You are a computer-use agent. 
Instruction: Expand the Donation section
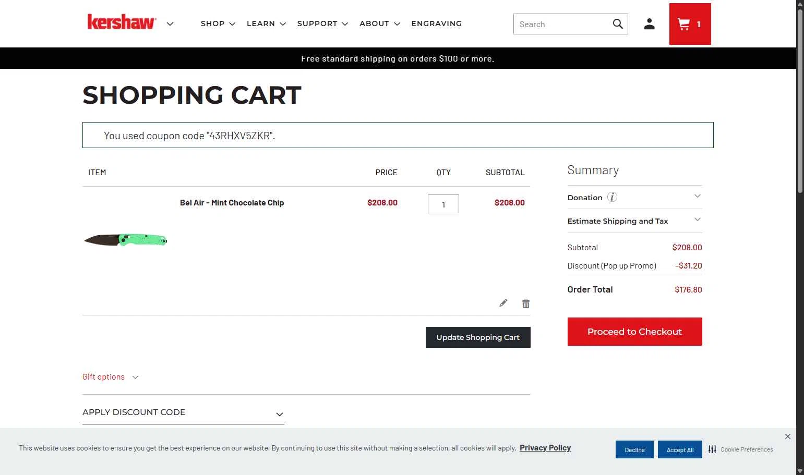point(634,197)
